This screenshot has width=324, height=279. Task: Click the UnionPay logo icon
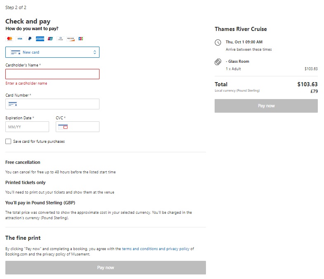pos(50,39)
